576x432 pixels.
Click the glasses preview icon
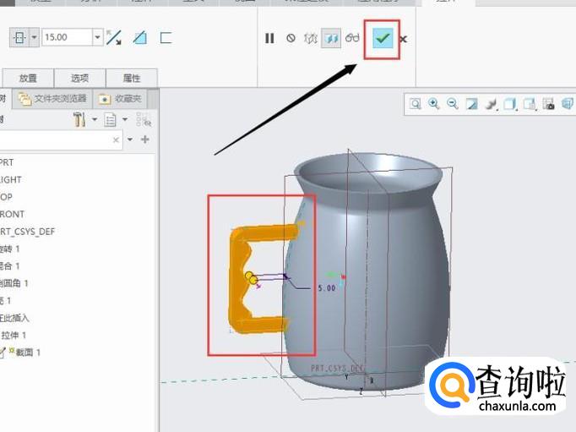(x=352, y=38)
